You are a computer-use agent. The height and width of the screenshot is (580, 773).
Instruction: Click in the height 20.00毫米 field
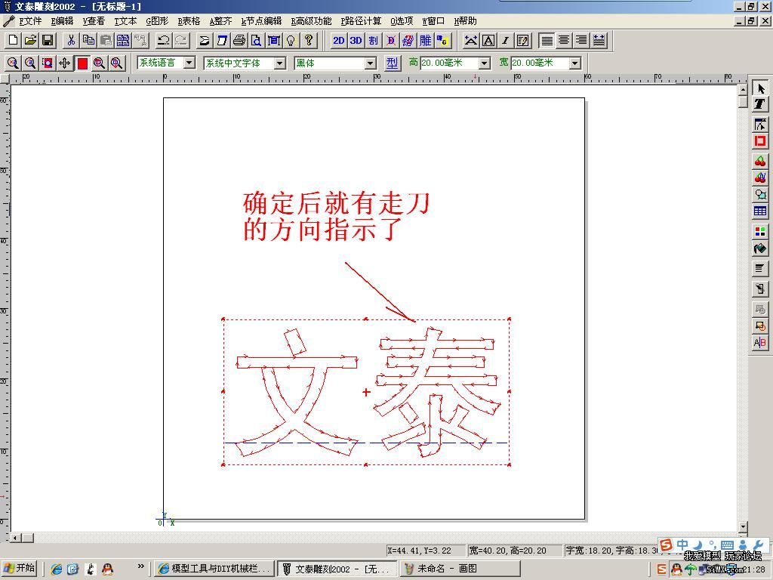449,63
